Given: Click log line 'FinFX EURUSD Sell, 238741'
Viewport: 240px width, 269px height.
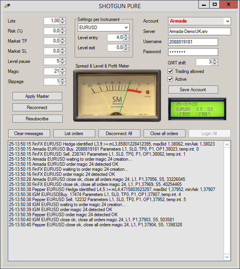Looking at the screenshot, I should click(97, 154).
